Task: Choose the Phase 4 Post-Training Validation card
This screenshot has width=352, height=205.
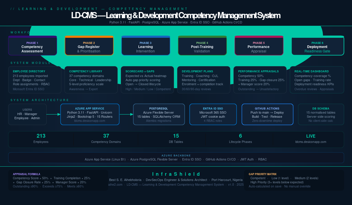Action: [202, 45]
